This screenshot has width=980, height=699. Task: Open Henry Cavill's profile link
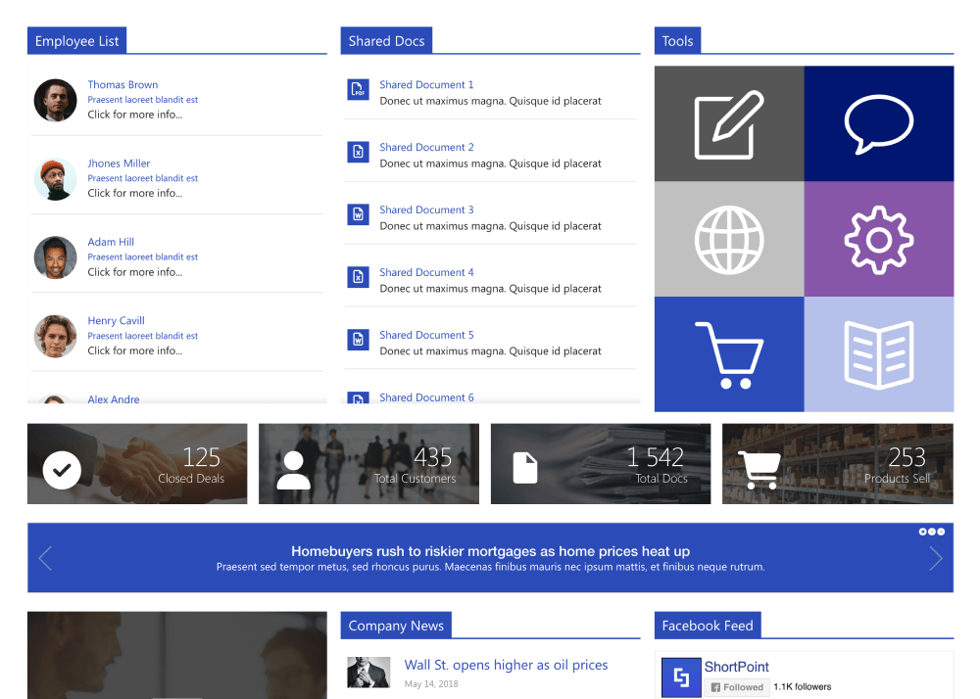116,320
